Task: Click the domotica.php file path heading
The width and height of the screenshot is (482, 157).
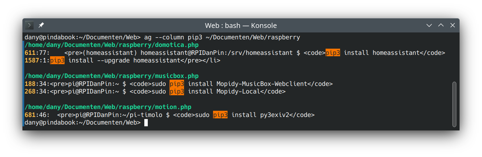Action: coord(112,45)
